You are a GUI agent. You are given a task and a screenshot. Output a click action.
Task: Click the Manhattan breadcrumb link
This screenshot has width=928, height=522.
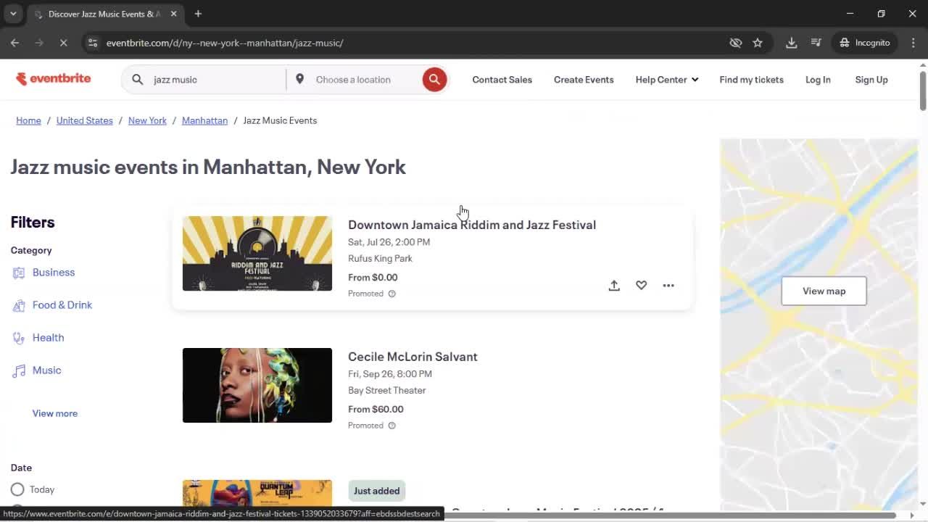pyautogui.click(x=204, y=120)
